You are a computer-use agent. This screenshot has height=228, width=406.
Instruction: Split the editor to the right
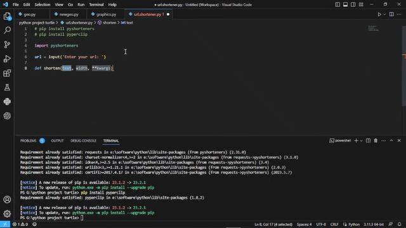391,15
